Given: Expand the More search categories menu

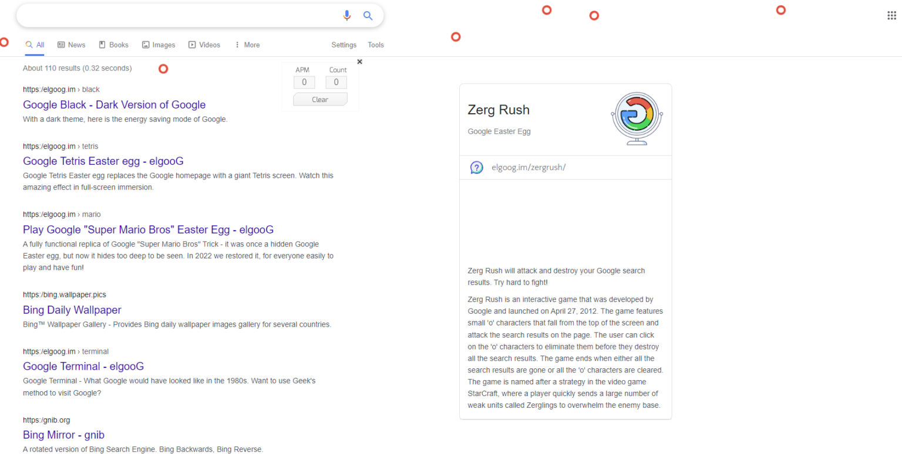Looking at the screenshot, I should (247, 45).
